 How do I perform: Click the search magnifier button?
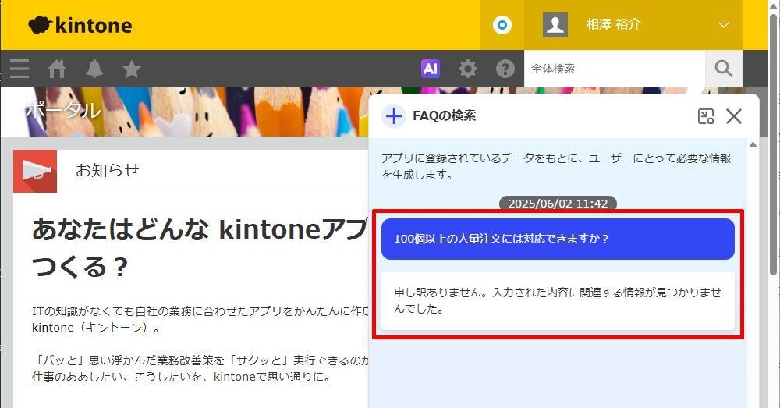click(724, 69)
